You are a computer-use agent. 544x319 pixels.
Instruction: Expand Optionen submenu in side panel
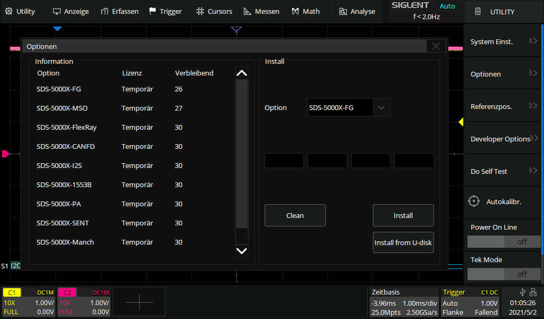503,73
